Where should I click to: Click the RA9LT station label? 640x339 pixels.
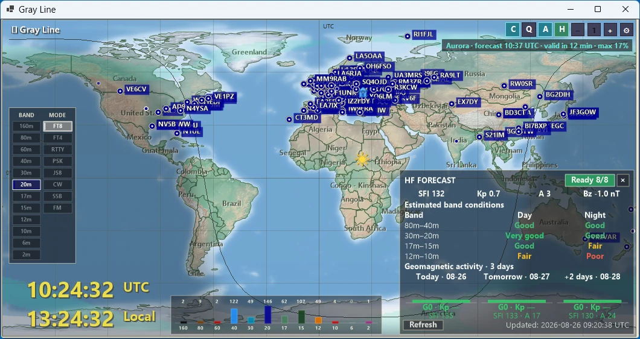click(x=450, y=75)
